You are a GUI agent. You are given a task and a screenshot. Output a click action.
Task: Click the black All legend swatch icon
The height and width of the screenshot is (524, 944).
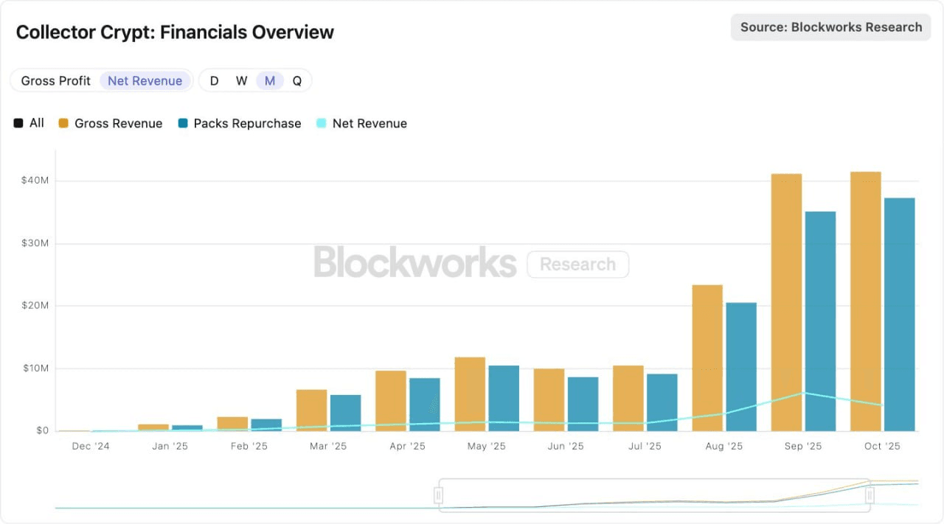click(18, 123)
